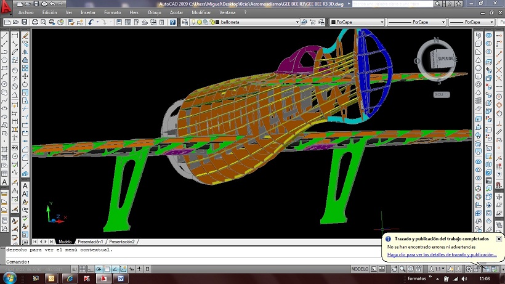The height and width of the screenshot is (284, 505).
Task: Click the black color swatch beside balloneta
Action: click(217, 22)
